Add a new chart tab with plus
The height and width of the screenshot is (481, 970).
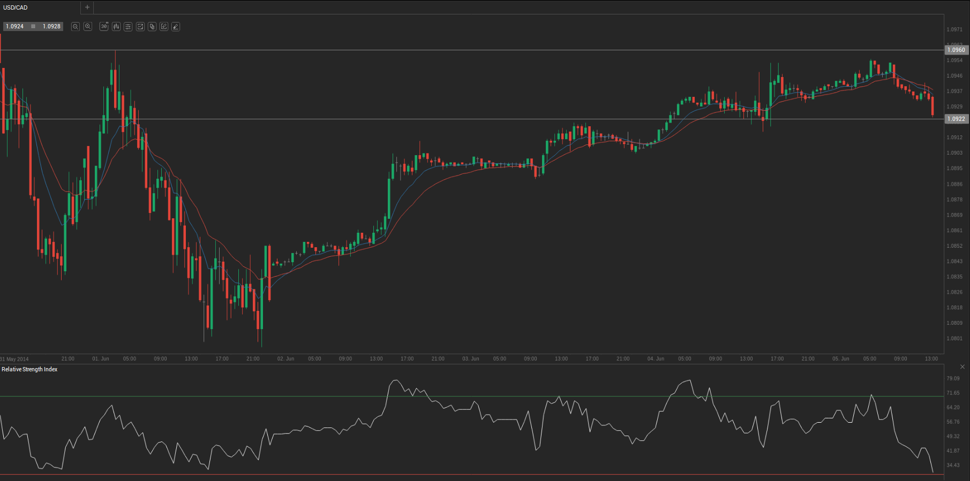(87, 7)
